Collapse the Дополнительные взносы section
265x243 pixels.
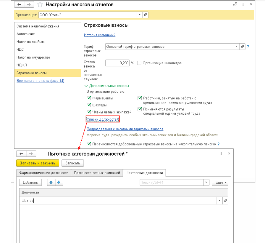[x=86, y=86]
